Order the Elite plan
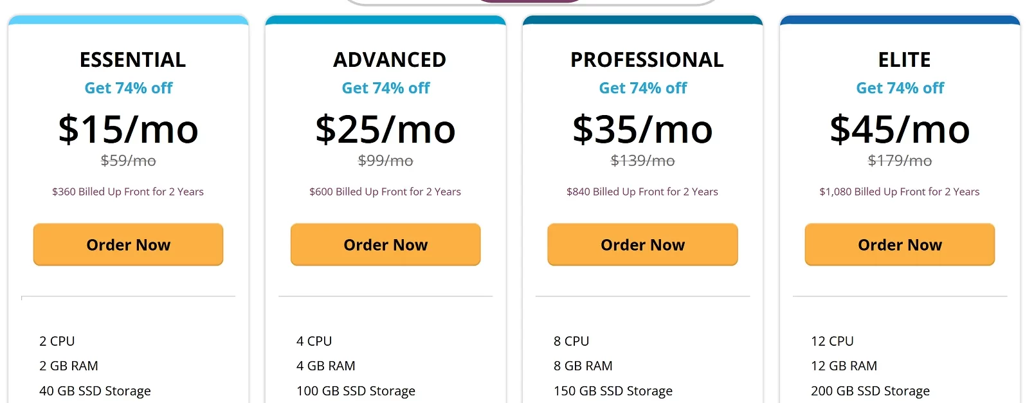 coord(900,244)
